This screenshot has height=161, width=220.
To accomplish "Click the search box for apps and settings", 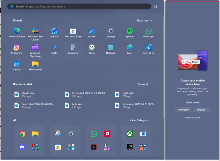I will pyautogui.click(x=79, y=7).
